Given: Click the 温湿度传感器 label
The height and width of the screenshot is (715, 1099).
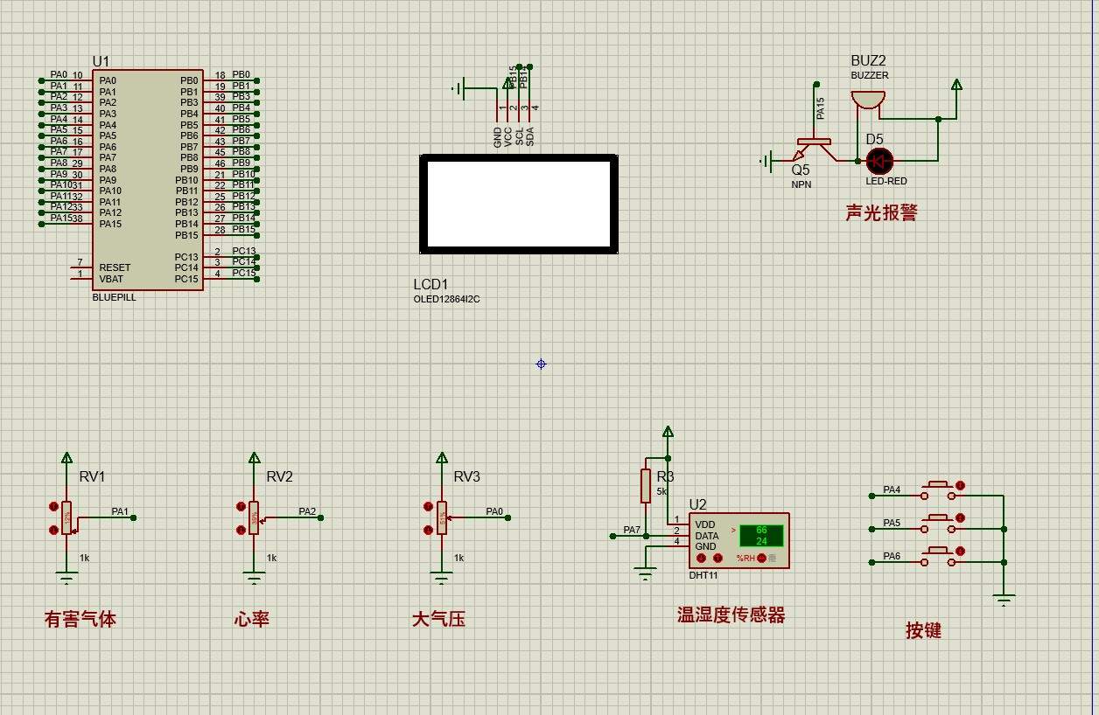Looking at the screenshot, I should 731,615.
